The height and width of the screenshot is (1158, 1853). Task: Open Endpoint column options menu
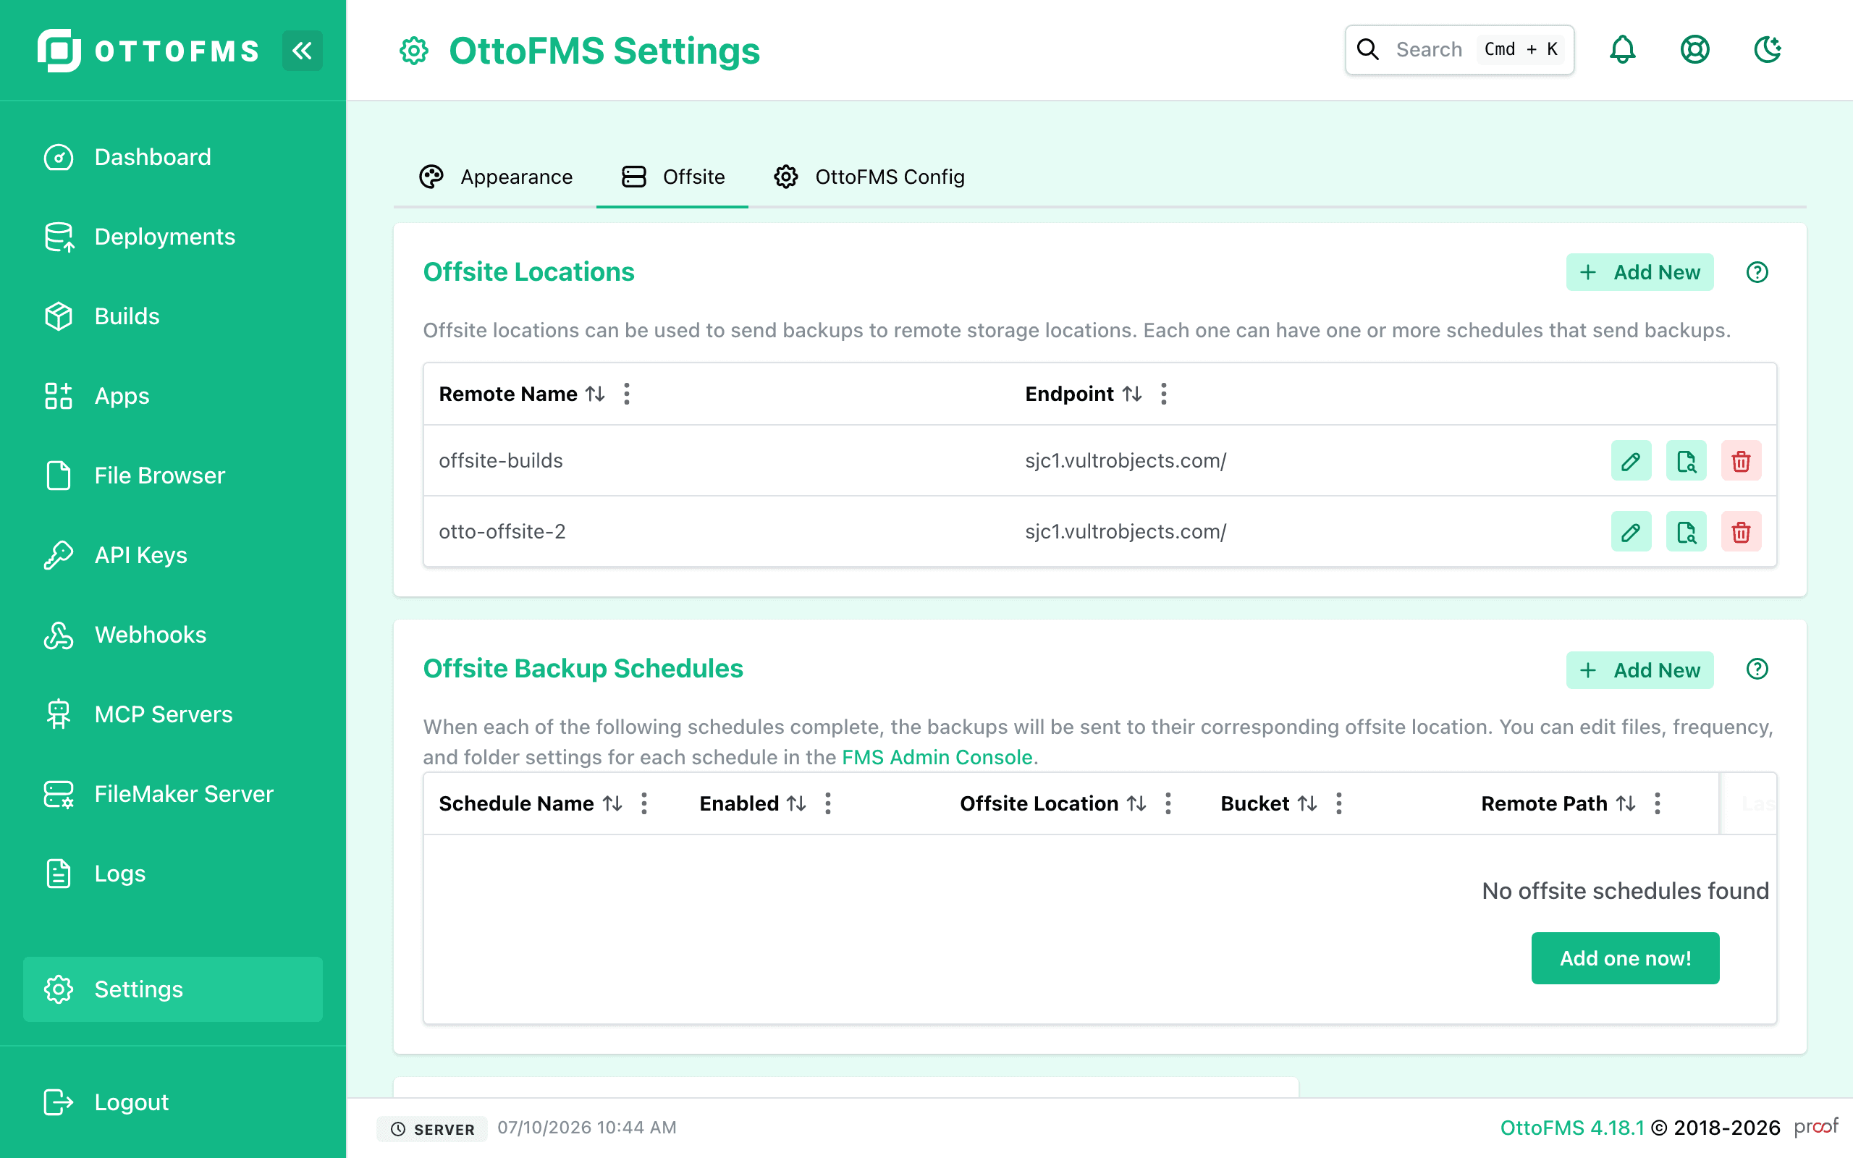pos(1164,394)
